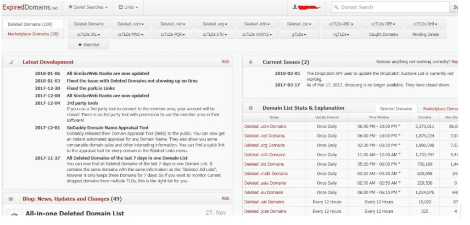Open the starred Watchlist button

pyautogui.click(x=89, y=45)
